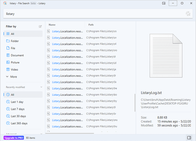Click file icon of Listary\it row
196x141 pixels.
click(48, 57)
